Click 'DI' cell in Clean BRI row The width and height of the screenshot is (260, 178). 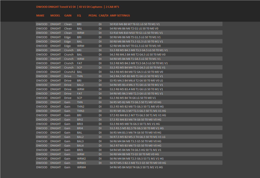click(100, 24)
